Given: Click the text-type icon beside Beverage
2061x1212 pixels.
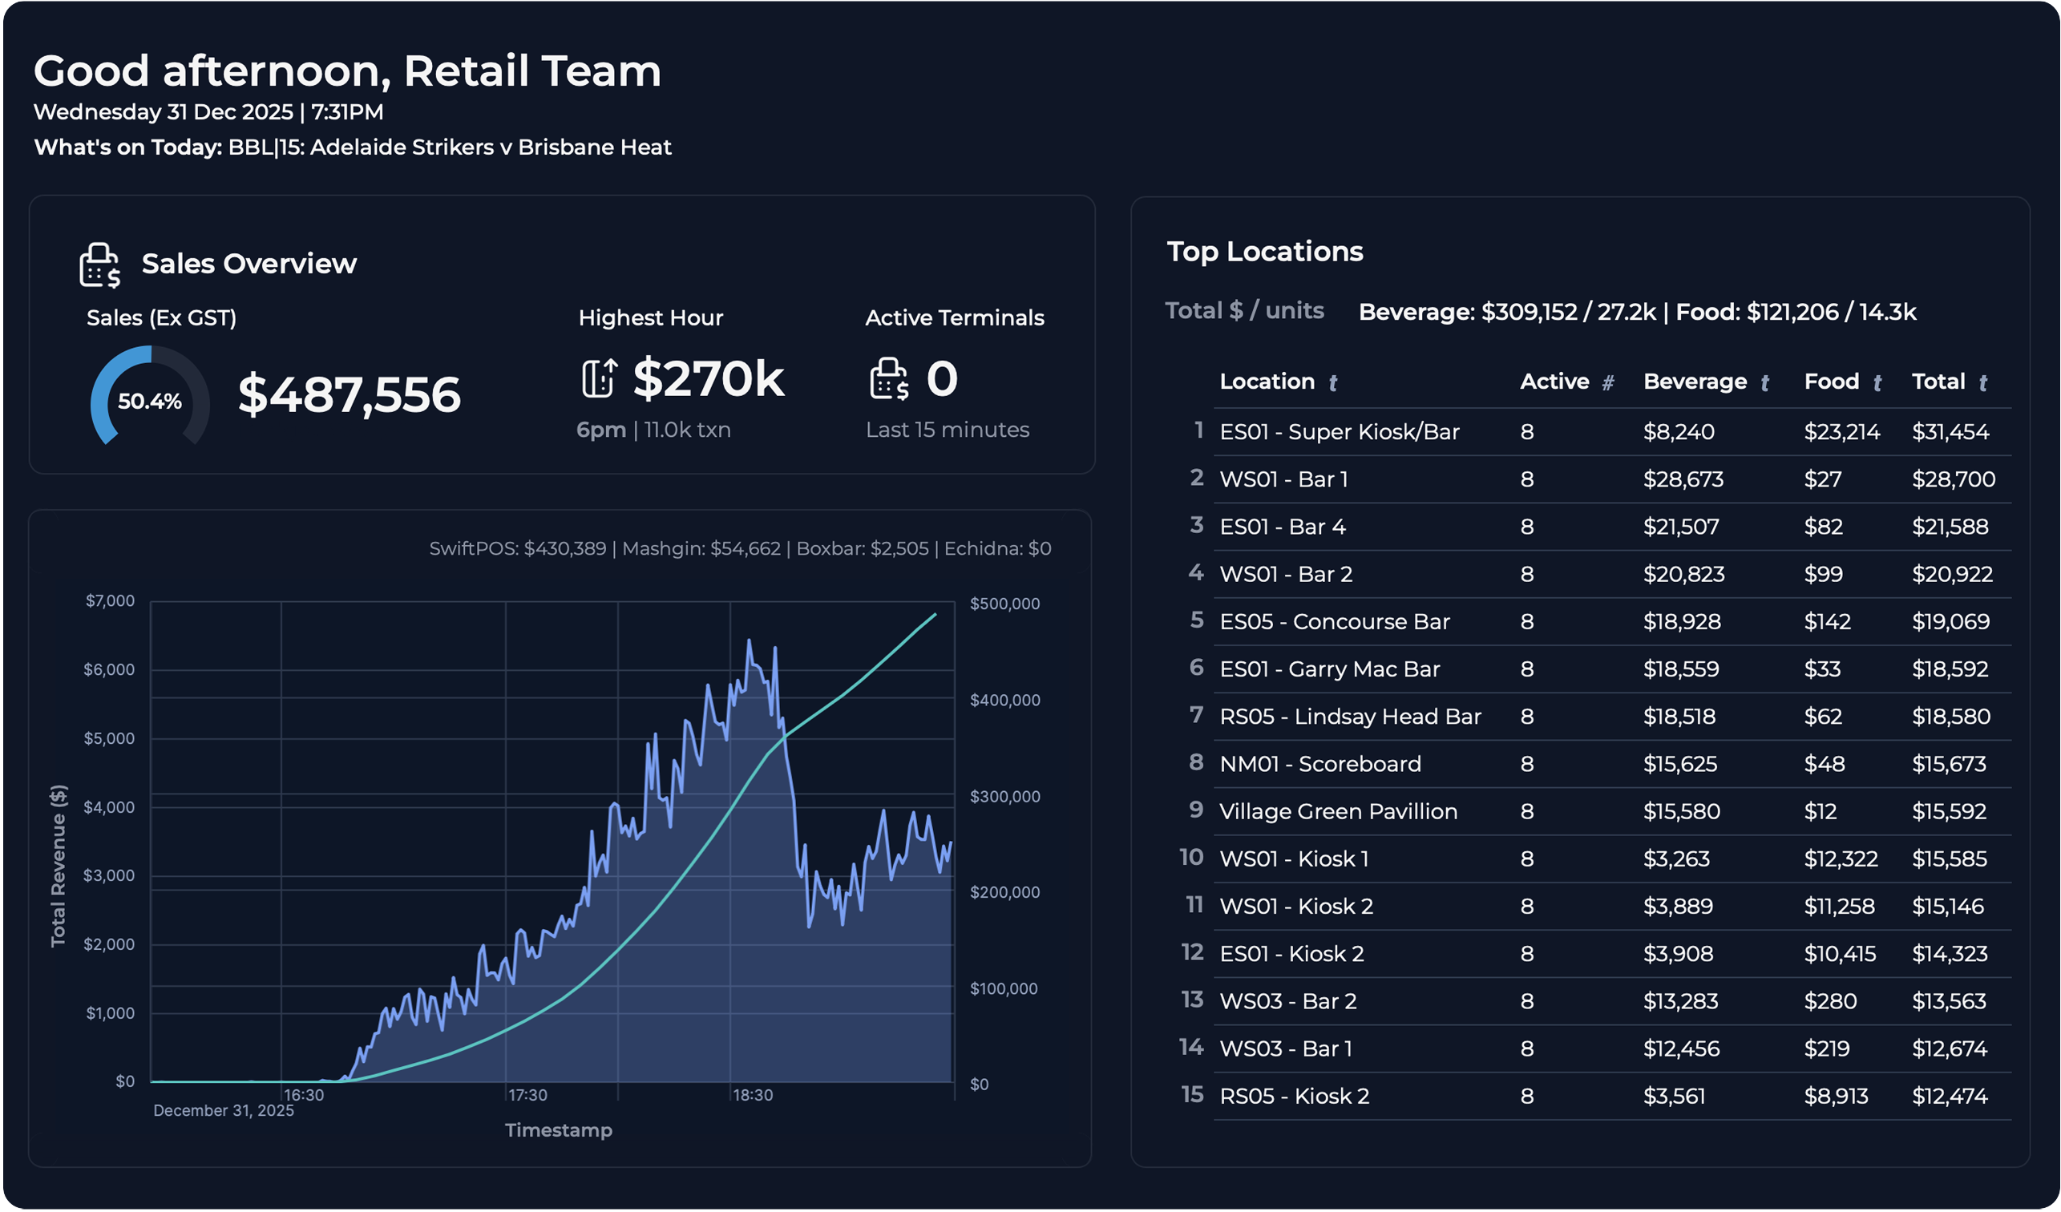Looking at the screenshot, I should pos(1765,382).
